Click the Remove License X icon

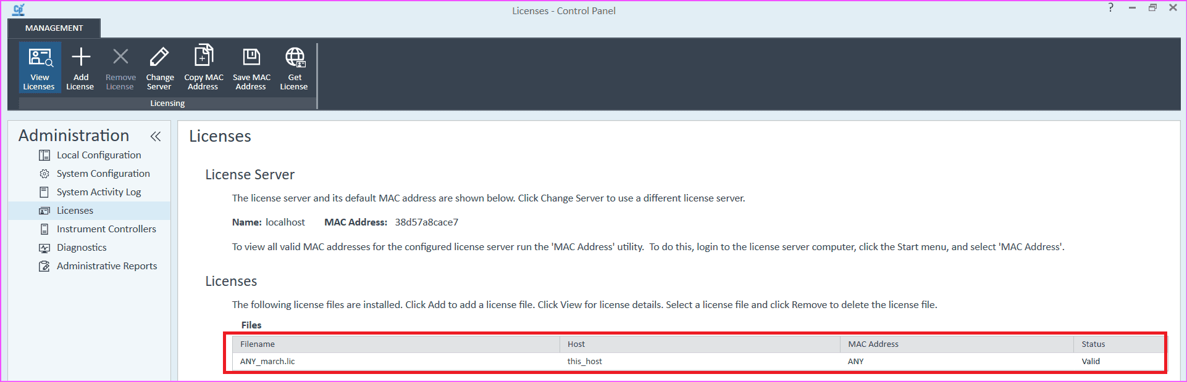point(120,57)
